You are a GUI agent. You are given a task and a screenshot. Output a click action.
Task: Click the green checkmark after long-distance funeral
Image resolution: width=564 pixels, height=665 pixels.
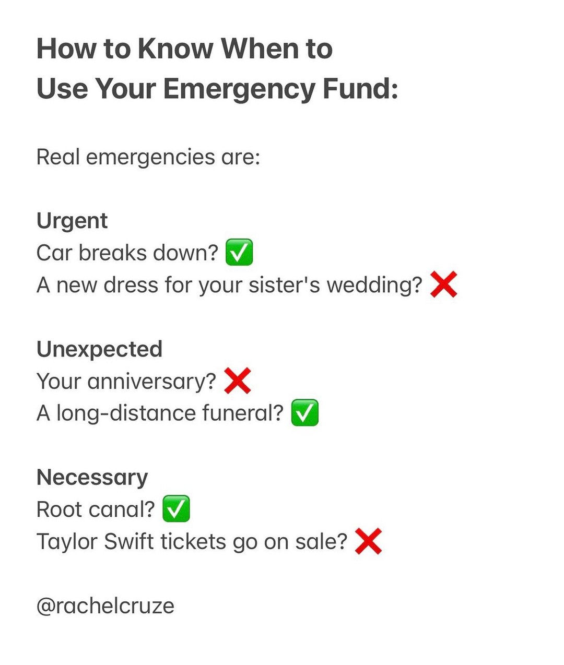(x=304, y=413)
